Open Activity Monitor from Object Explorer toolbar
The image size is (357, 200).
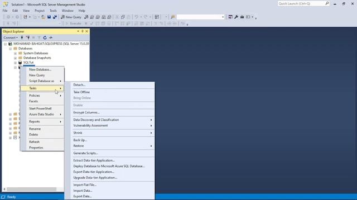click(51, 38)
